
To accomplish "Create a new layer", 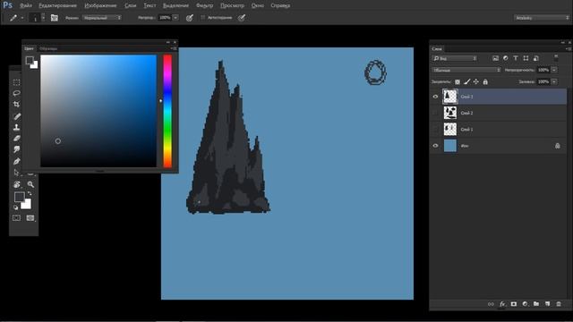I will pyautogui.click(x=547, y=304).
